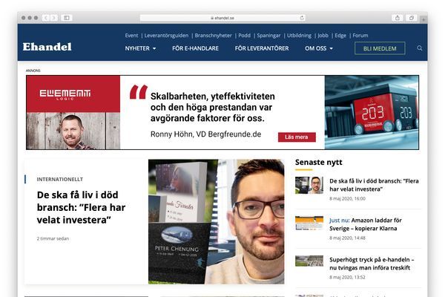Image resolution: width=445 pixels, height=297 pixels.
Task: Open För leverantörer menu item
Action: coord(261,48)
